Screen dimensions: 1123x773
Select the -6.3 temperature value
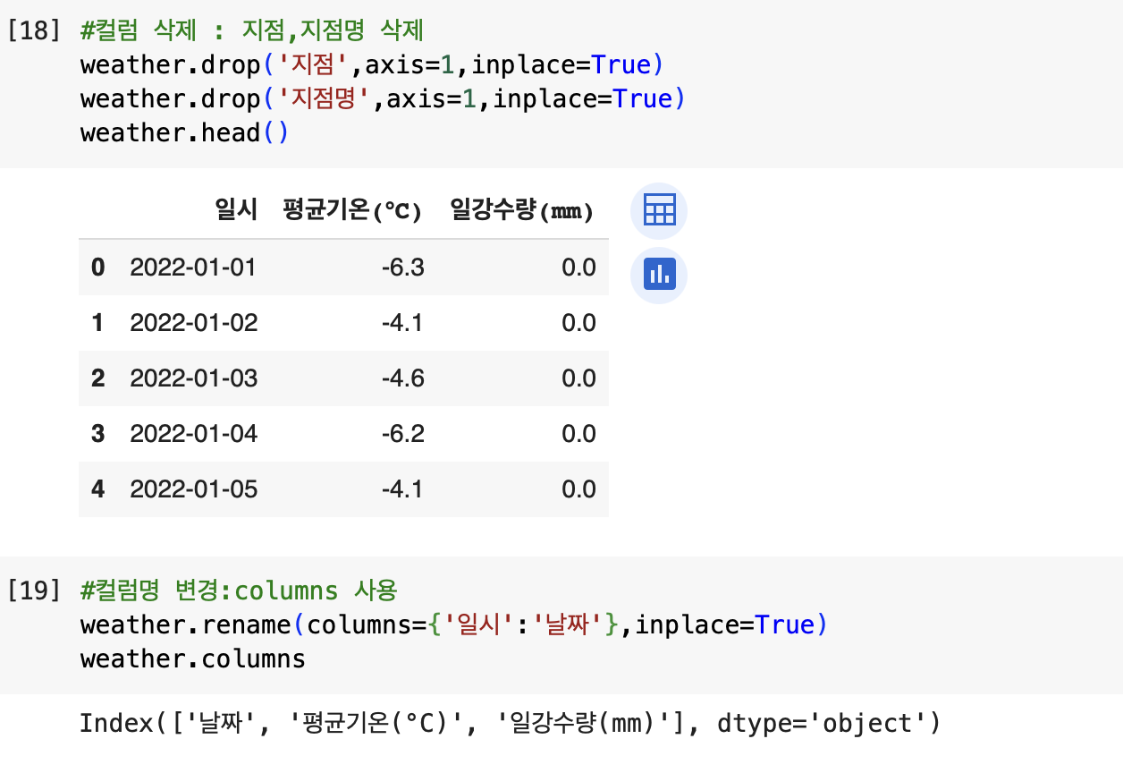402,268
